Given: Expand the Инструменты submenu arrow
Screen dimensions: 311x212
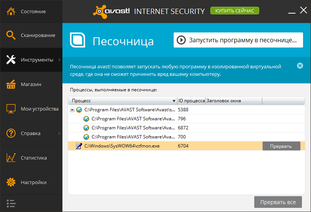Looking at the screenshot, I should pyautogui.click(x=59, y=60).
